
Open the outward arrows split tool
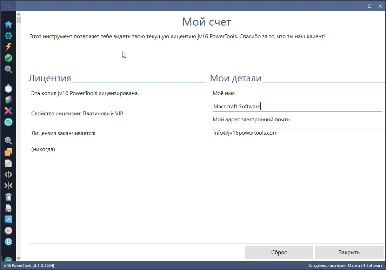coord(8,174)
